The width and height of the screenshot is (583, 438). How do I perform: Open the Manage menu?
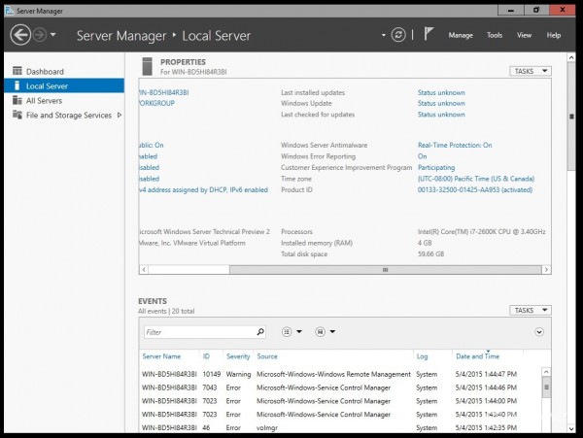[x=461, y=35]
